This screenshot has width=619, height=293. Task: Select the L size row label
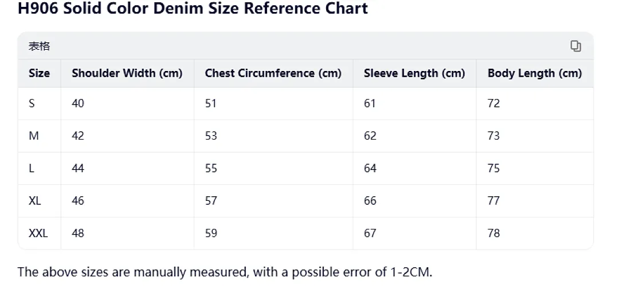coord(31,168)
